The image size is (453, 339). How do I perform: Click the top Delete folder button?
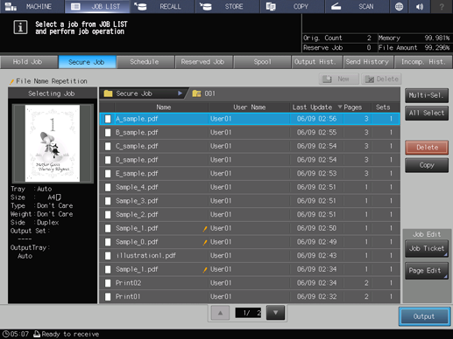(x=381, y=79)
